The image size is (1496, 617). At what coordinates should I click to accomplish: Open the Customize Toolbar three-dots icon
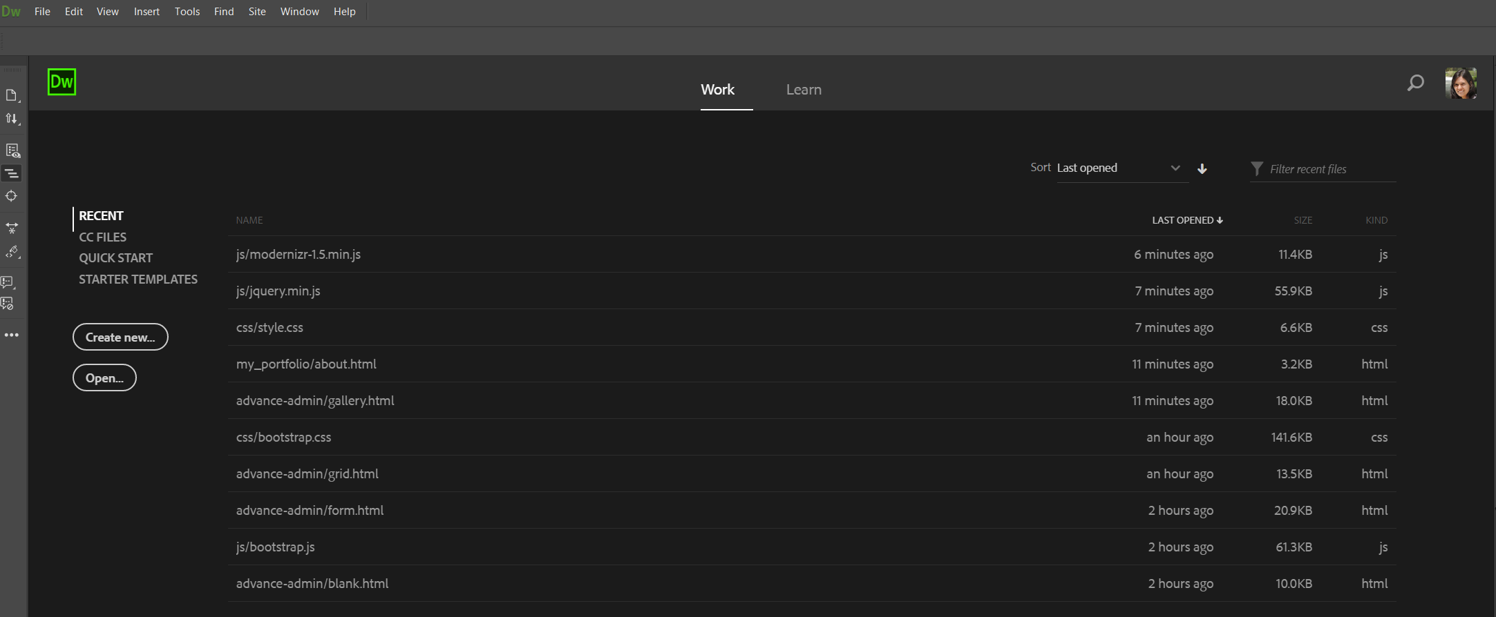(12, 335)
